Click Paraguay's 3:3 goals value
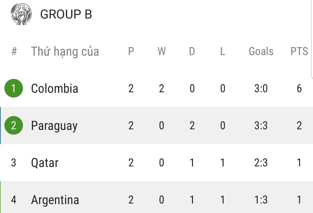Viewport: 313px width, 213px height. pos(261,125)
